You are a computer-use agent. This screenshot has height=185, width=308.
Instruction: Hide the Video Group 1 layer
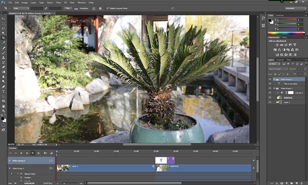[x=270, y=88]
